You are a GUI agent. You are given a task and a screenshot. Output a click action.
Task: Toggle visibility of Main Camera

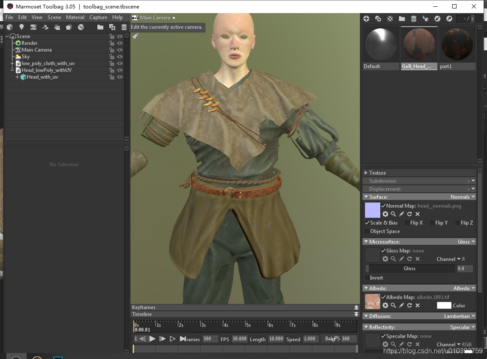click(119, 50)
